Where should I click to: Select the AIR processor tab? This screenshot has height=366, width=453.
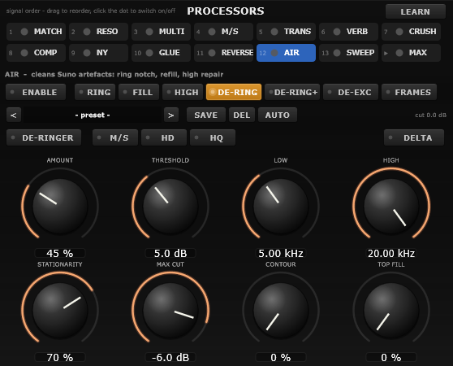tap(286, 53)
